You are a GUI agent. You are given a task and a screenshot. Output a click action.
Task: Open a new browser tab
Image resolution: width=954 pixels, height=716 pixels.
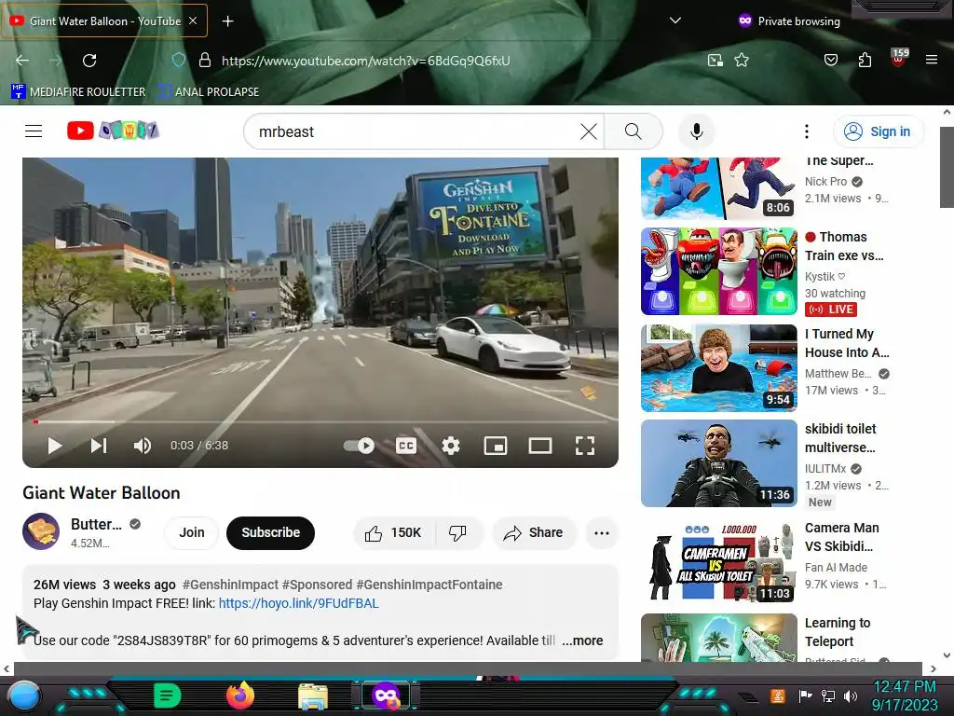tap(227, 21)
